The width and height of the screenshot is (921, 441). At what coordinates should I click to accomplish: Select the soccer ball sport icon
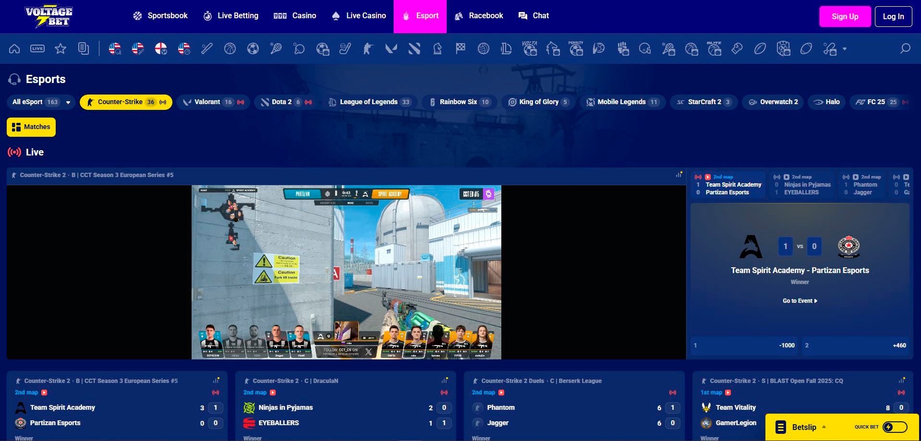pos(253,48)
